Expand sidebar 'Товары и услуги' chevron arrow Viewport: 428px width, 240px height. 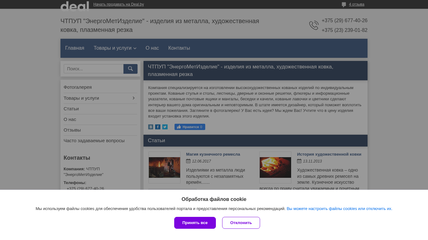pyautogui.click(x=133, y=98)
